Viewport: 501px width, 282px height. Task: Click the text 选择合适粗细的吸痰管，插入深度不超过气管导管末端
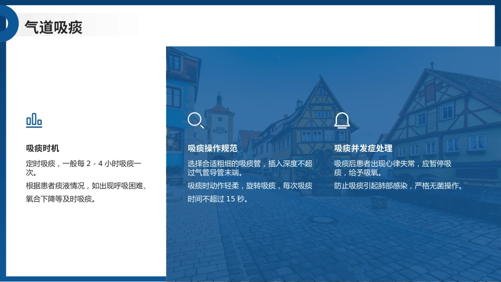[x=250, y=168]
